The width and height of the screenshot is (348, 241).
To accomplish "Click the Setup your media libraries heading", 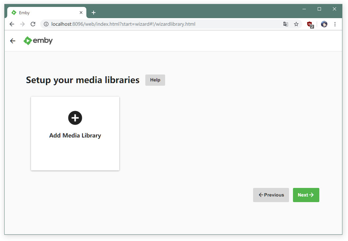I will click(83, 80).
